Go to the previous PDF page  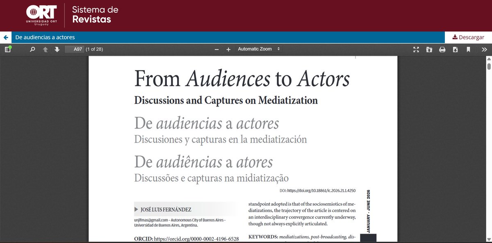pos(46,49)
